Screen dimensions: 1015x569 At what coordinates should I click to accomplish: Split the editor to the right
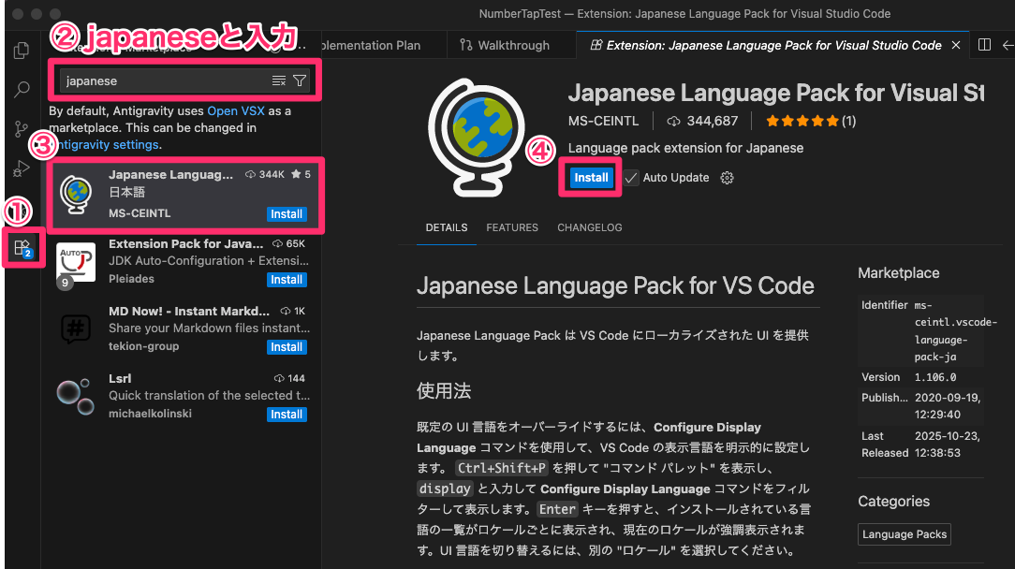tap(985, 45)
